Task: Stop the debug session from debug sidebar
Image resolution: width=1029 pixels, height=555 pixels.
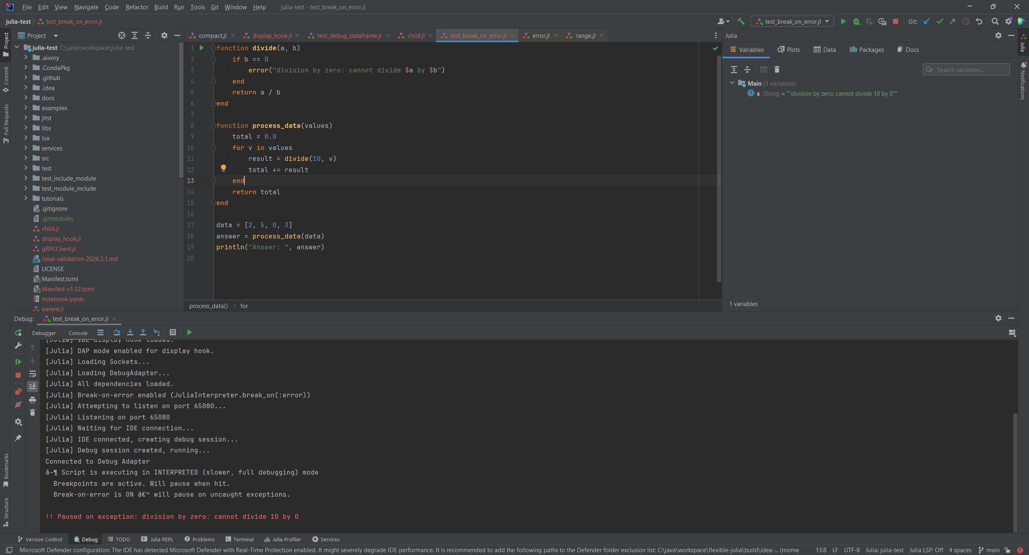Action: coord(18,375)
